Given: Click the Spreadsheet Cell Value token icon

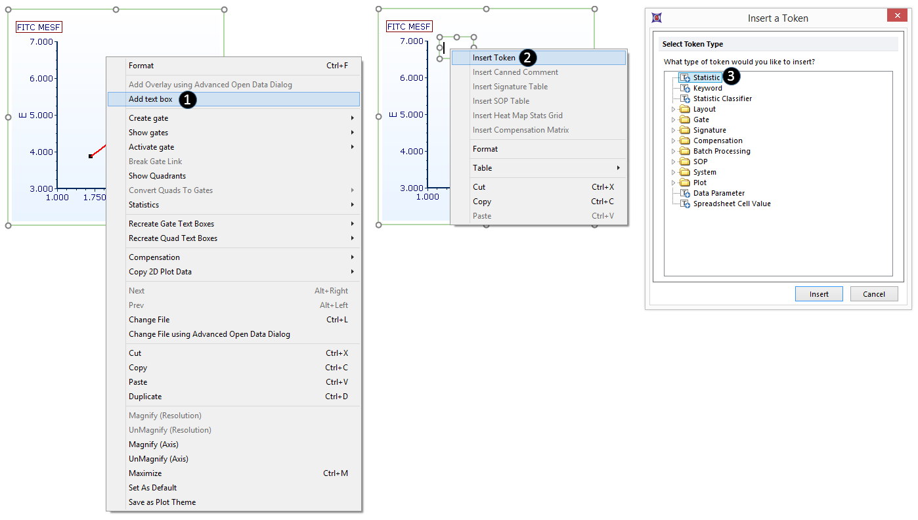Looking at the screenshot, I should 685,204.
